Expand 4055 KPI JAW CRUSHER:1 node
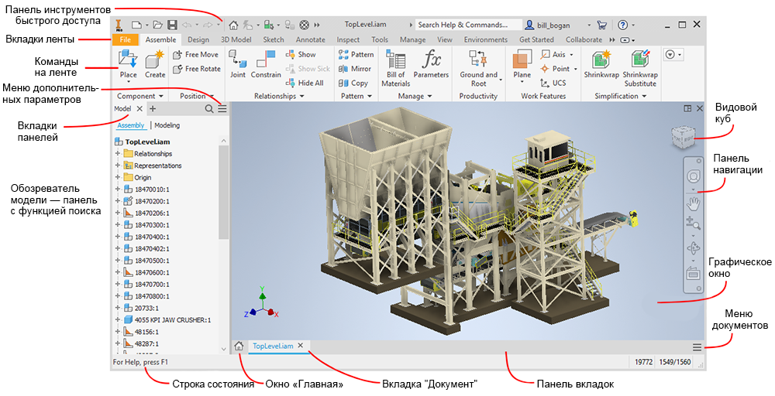Screen dimensions: 775x396 click(x=118, y=319)
